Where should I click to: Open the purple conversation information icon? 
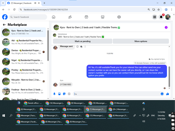point(166,27)
